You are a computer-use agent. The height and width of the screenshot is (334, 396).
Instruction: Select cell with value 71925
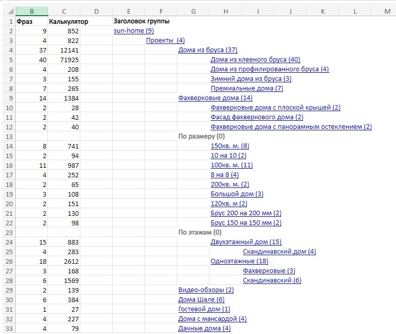(64, 60)
